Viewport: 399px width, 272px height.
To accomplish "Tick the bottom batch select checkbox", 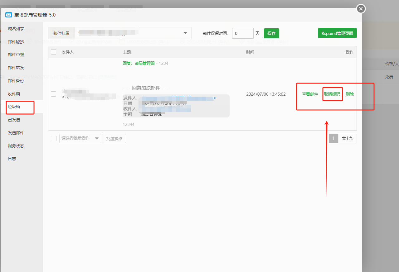I will [54, 138].
